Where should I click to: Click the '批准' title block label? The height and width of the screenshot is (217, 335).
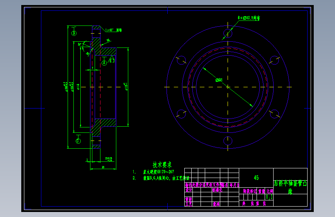pyautogui.click(x=216, y=204)
